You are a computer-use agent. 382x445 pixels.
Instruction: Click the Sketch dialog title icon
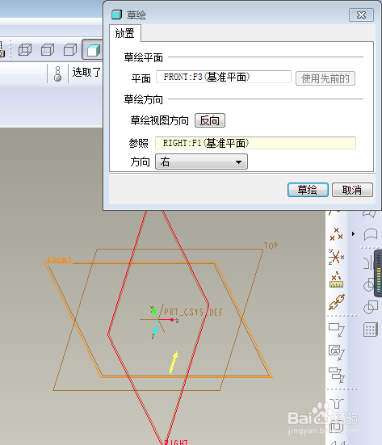(x=116, y=15)
